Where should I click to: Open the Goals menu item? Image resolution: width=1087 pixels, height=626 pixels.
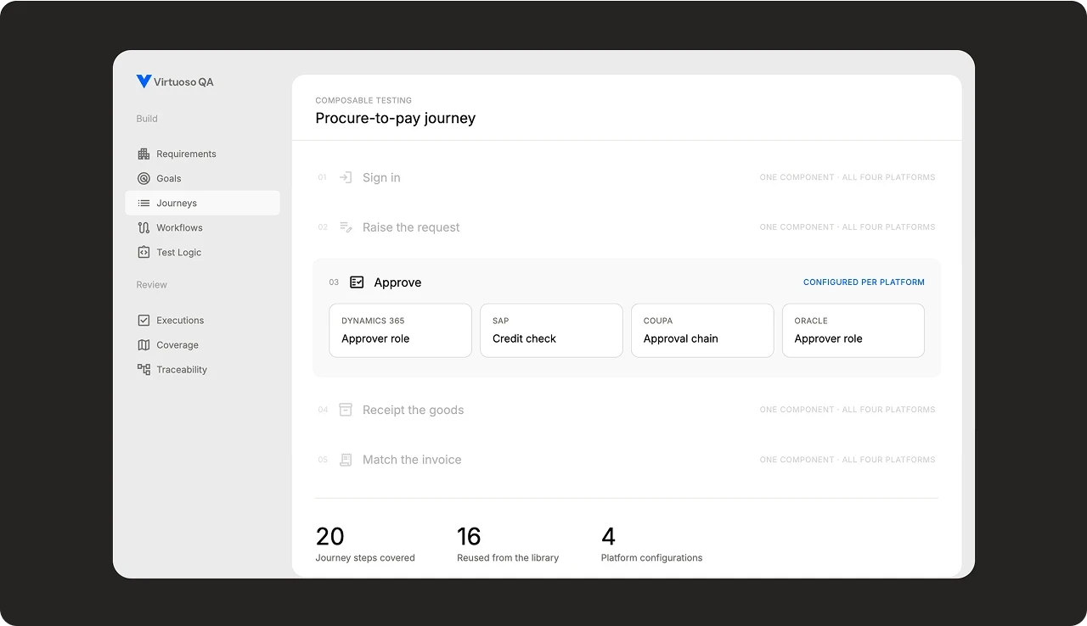[202, 178]
